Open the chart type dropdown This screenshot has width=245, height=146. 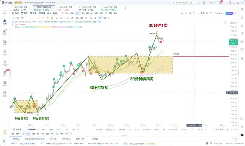pos(49,13)
